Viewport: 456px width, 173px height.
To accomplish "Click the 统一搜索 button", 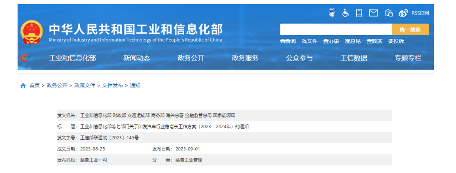I will [410, 29].
